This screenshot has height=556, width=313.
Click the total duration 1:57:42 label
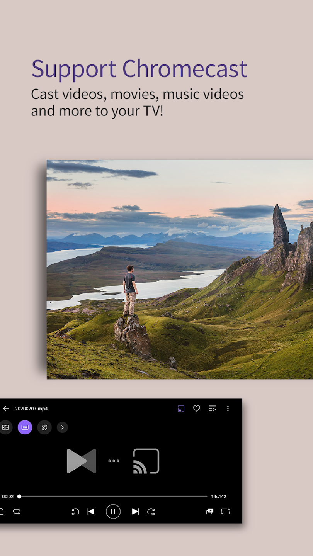coord(218,497)
